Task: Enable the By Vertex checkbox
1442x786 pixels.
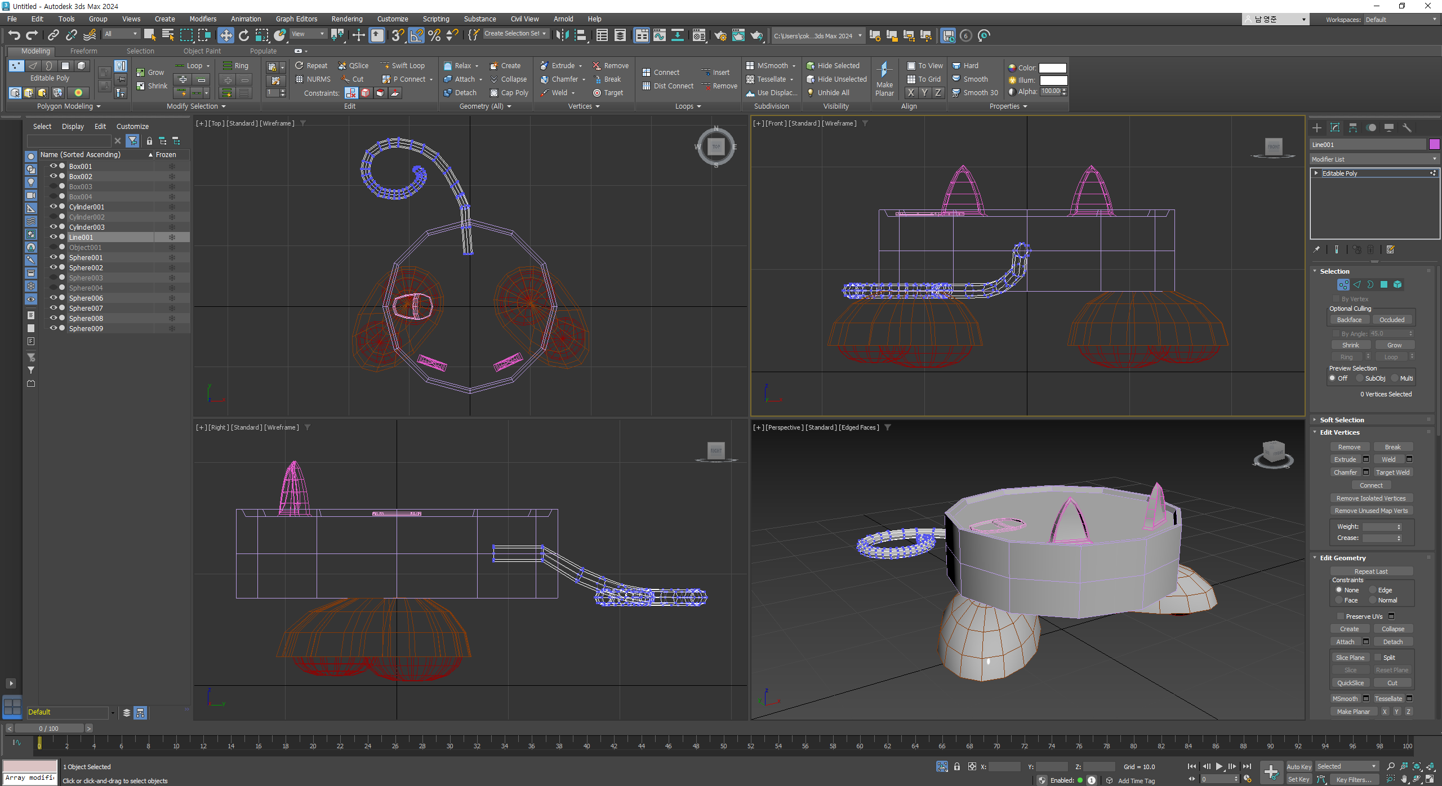Action: tap(1336, 299)
